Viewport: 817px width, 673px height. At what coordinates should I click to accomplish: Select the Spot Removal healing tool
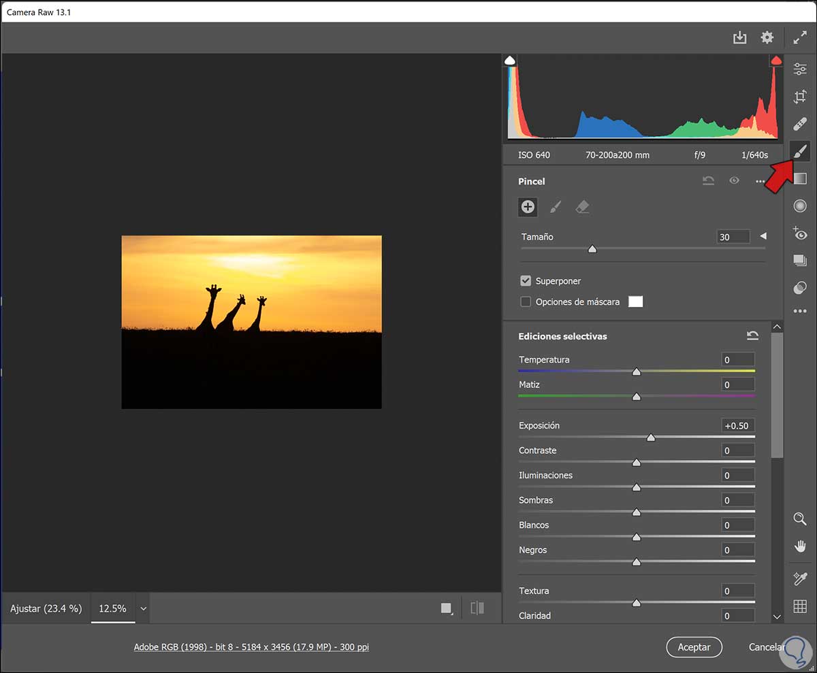click(800, 125)
